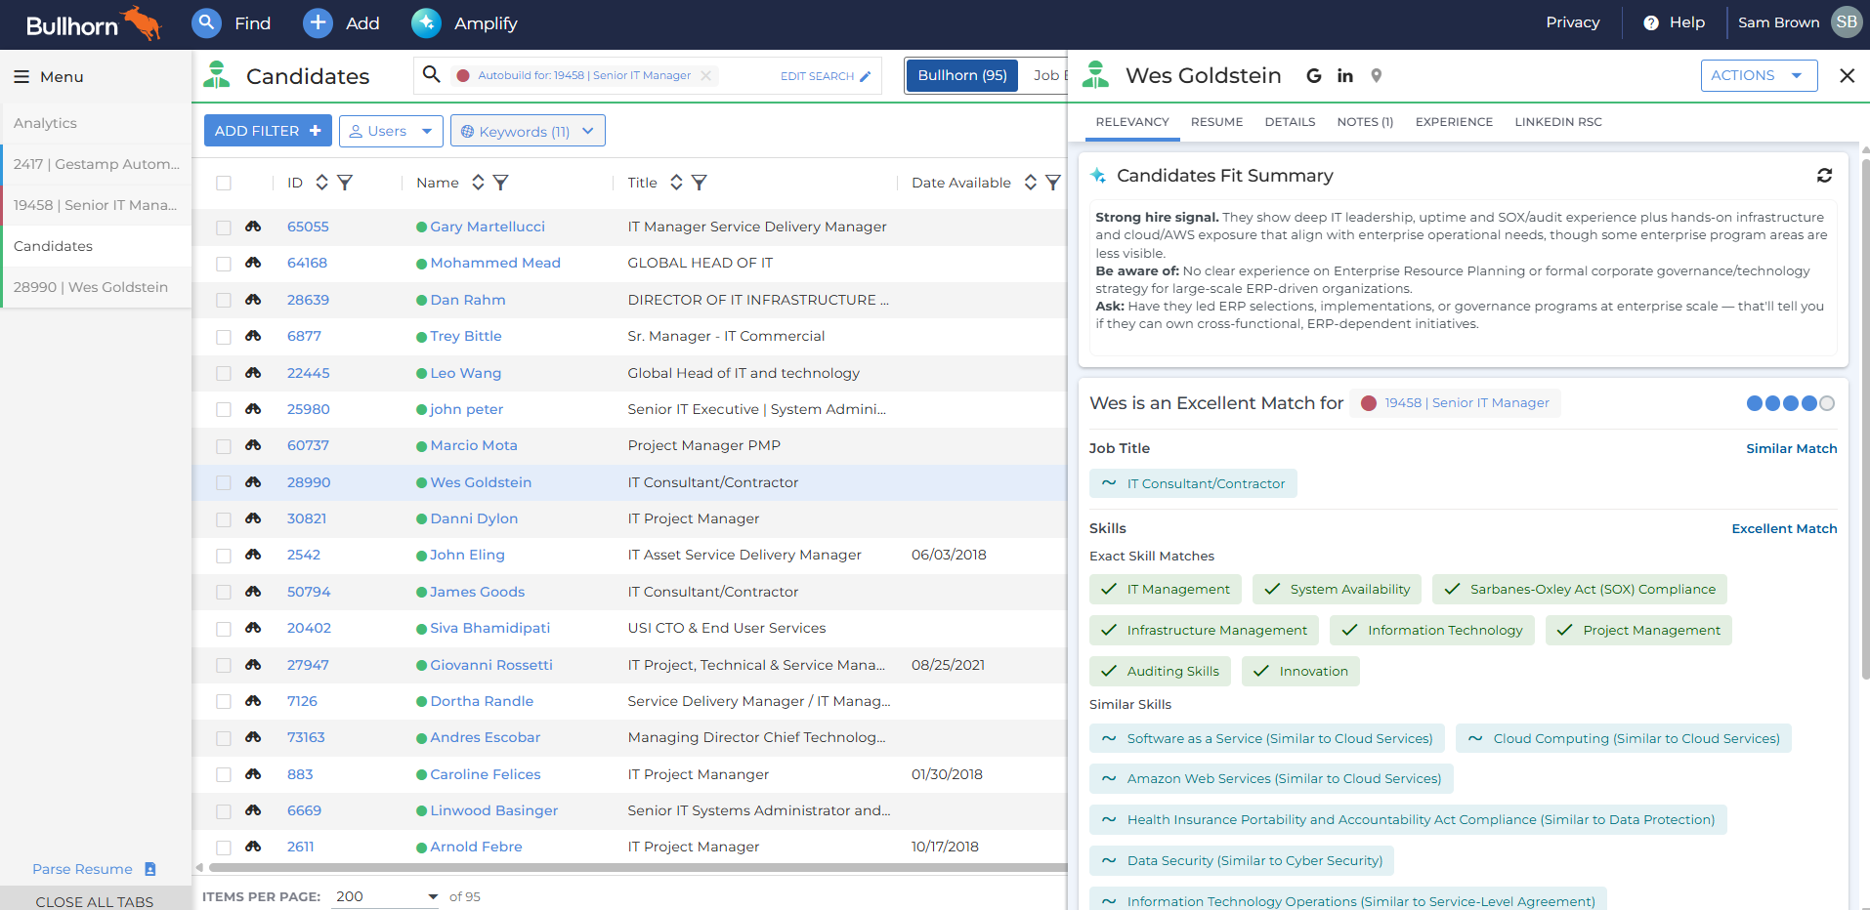
Task: Click the IT Management skill chip
Action: (x=1166, y=590)
